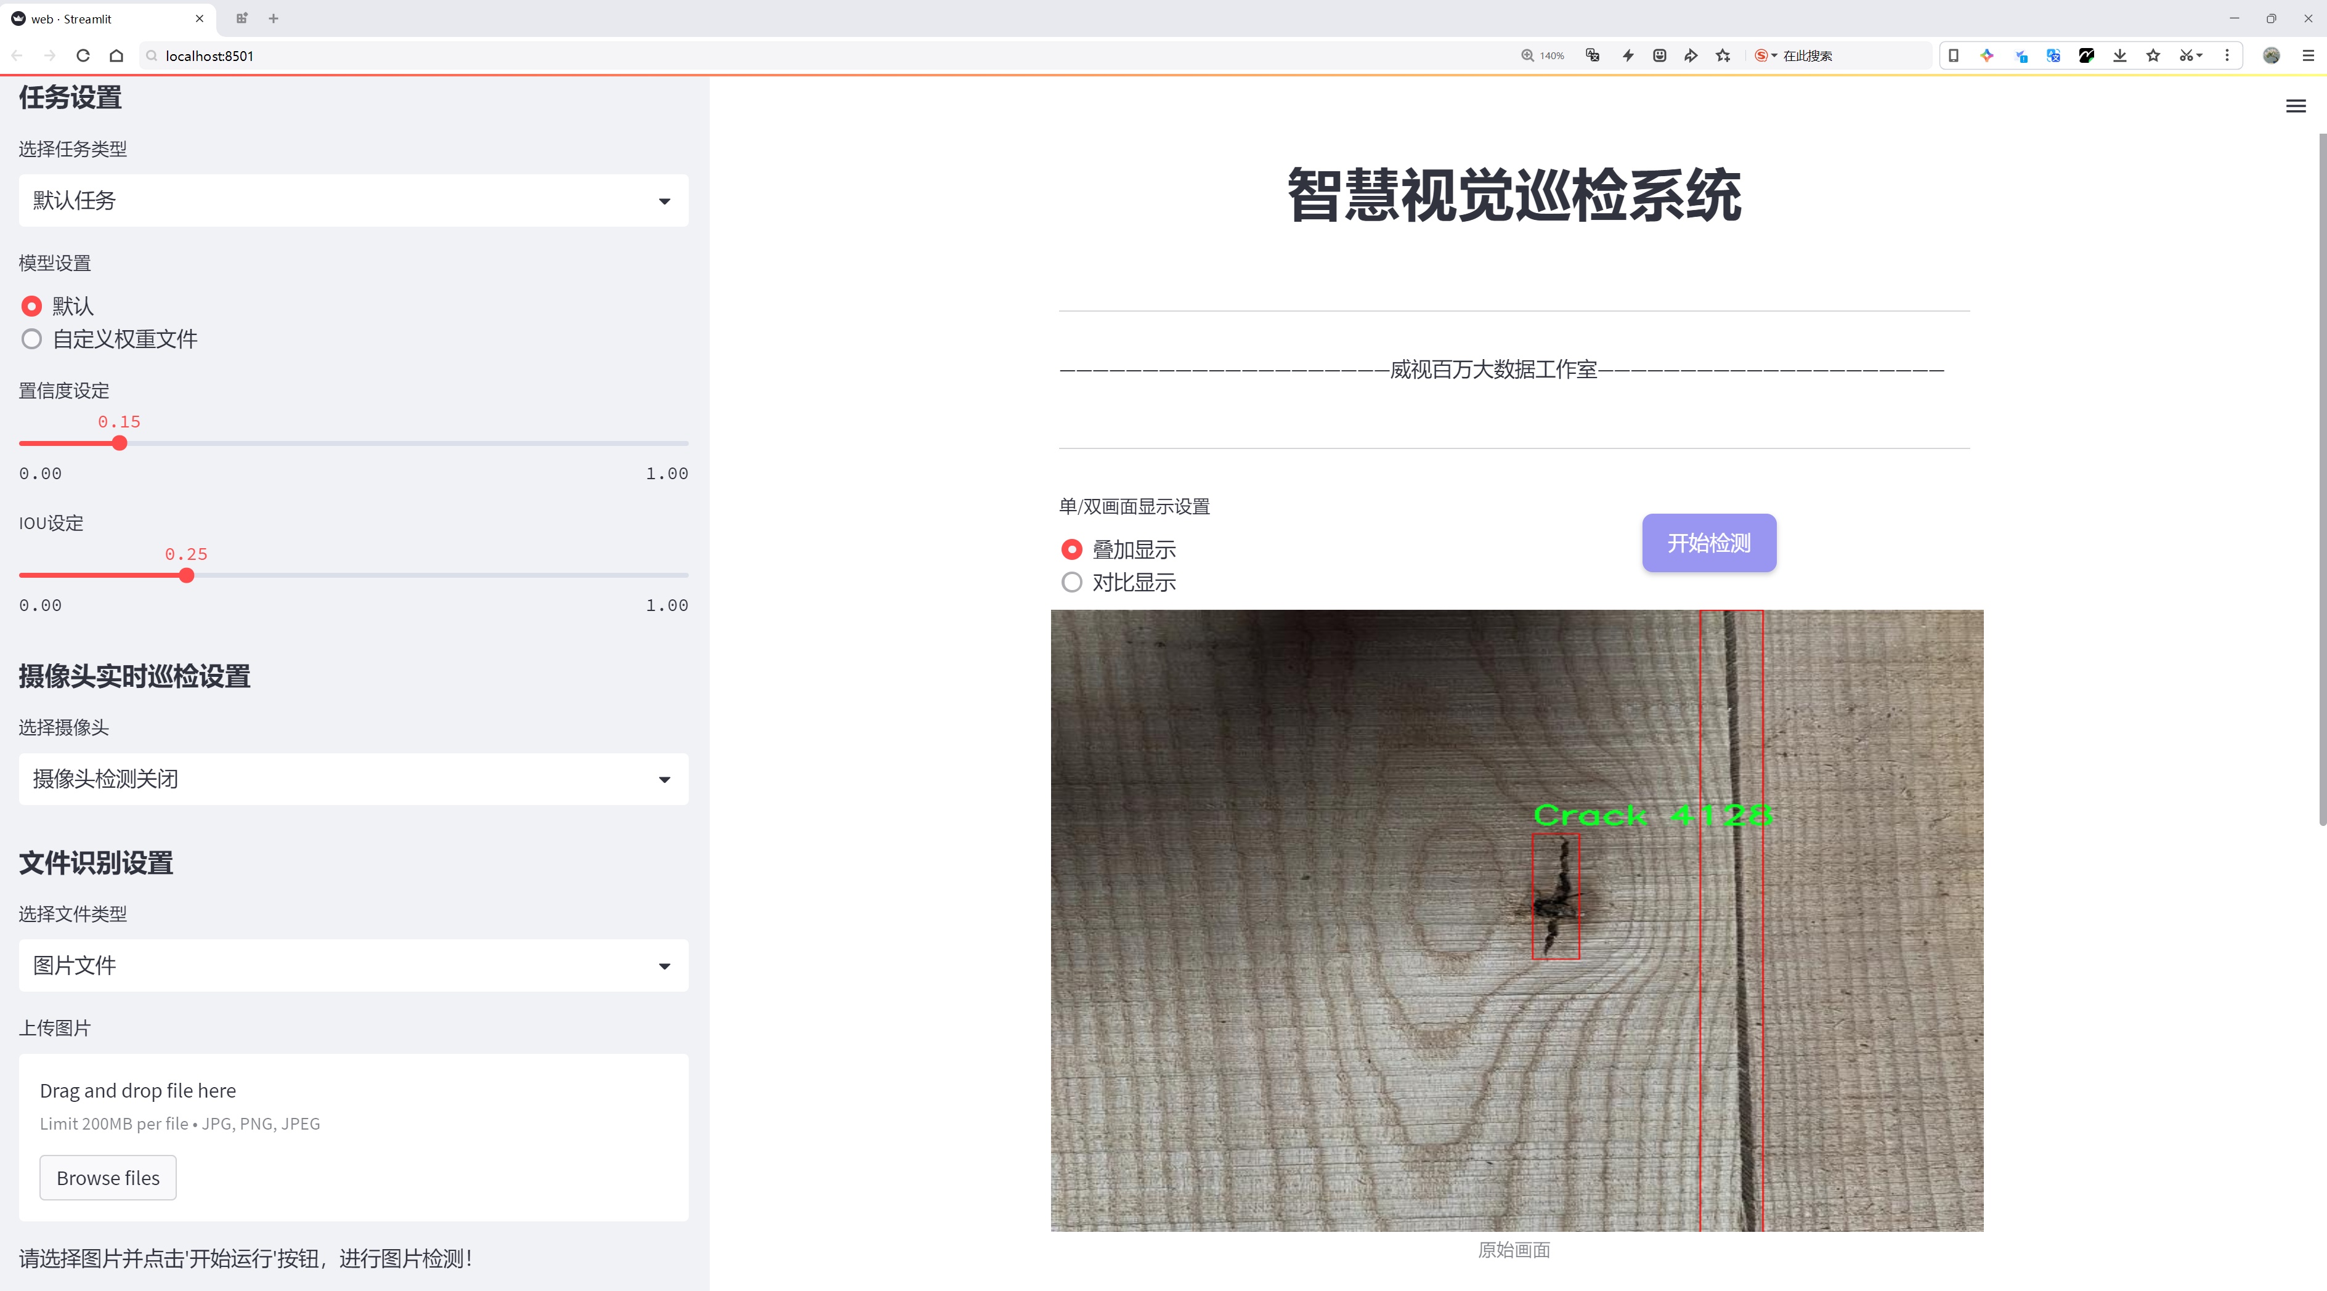The height and width of the screenshot is (1291, 2327).
Task: Click the confidence slider handle at 0.15
Action: (120, 443)
